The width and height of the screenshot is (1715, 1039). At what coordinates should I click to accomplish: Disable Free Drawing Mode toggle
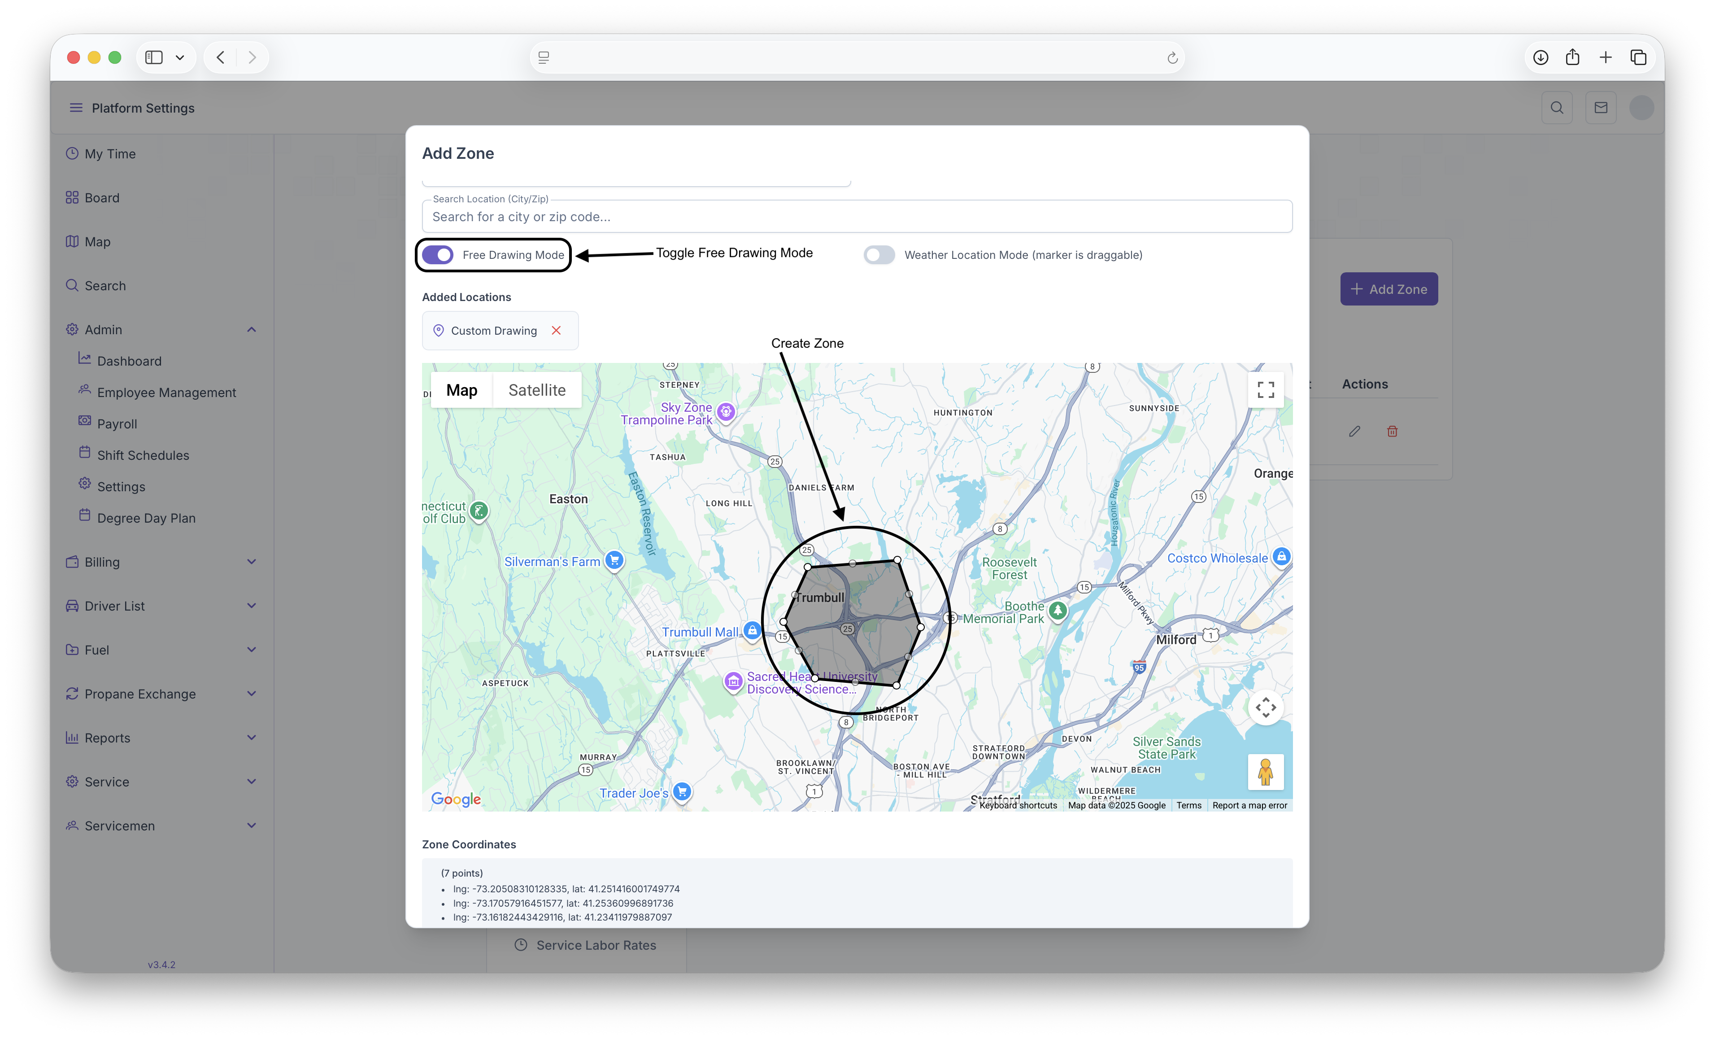click(438, 255)
